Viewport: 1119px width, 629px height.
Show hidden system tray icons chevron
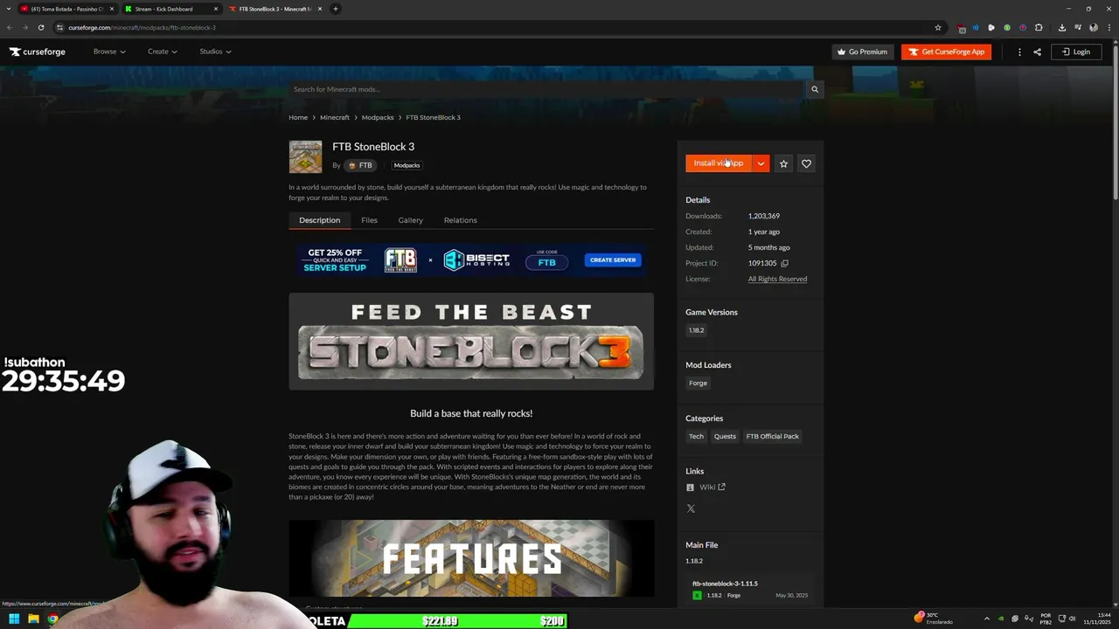[x=987, y=619]
